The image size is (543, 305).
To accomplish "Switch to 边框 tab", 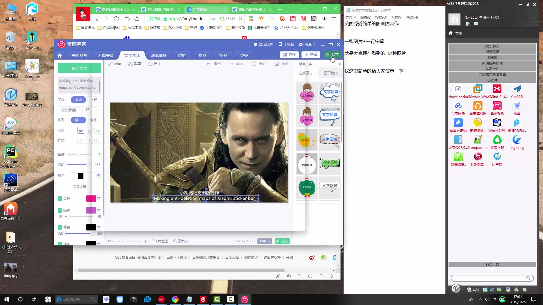I will pyautogui.click(x=182, y=55).
